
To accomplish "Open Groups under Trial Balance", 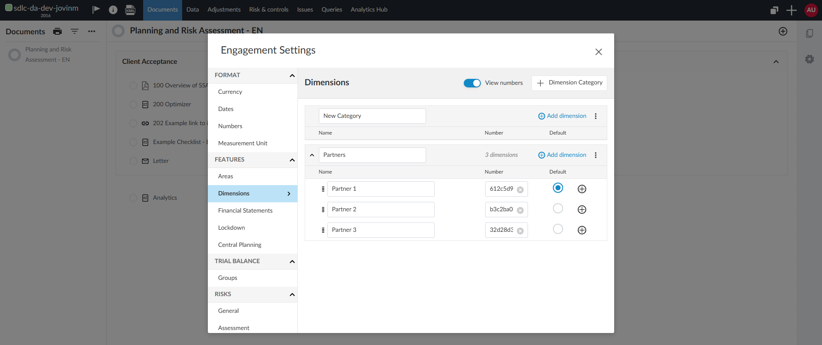I will pos(252,278).
